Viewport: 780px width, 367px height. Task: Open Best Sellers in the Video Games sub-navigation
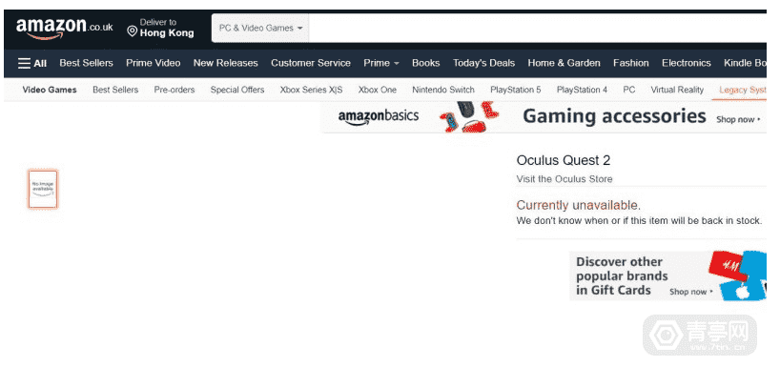[115, 90]
